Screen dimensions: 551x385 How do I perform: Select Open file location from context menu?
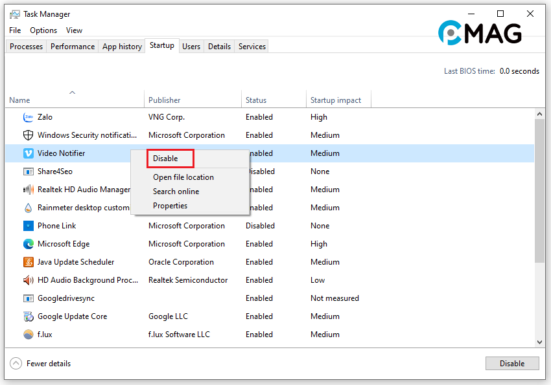183,177
